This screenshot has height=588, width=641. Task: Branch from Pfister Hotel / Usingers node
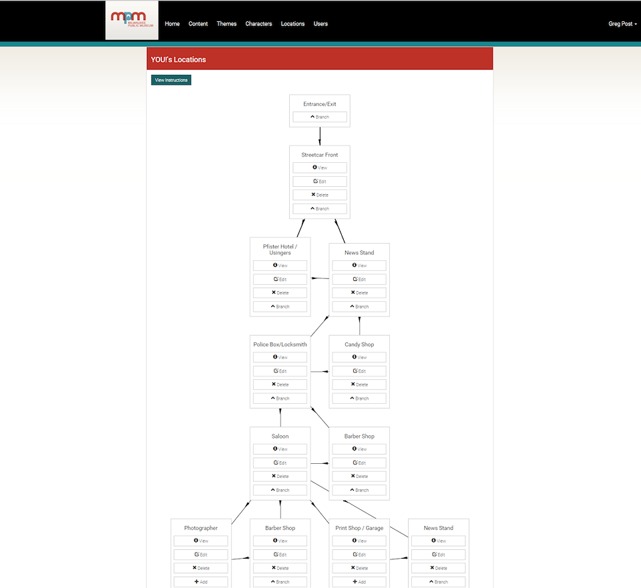pos(280,306)
